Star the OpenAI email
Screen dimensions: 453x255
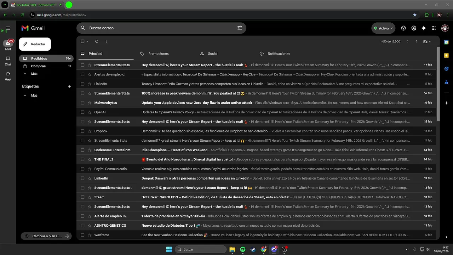pyautogui.click(x=90, y=112)
